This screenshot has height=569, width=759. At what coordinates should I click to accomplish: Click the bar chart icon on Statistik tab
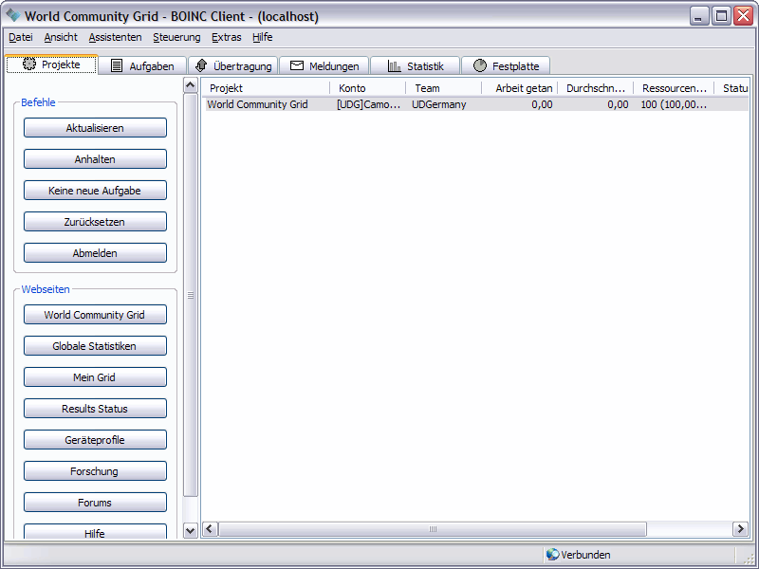click(394, 66)
